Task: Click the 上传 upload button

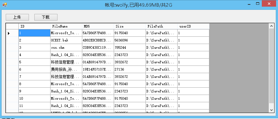Action: [x=17, y=17]
